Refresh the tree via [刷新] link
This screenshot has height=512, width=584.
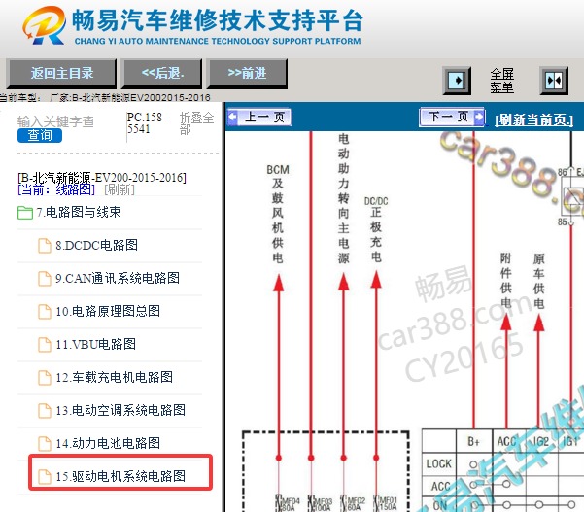tap(120, 189)
